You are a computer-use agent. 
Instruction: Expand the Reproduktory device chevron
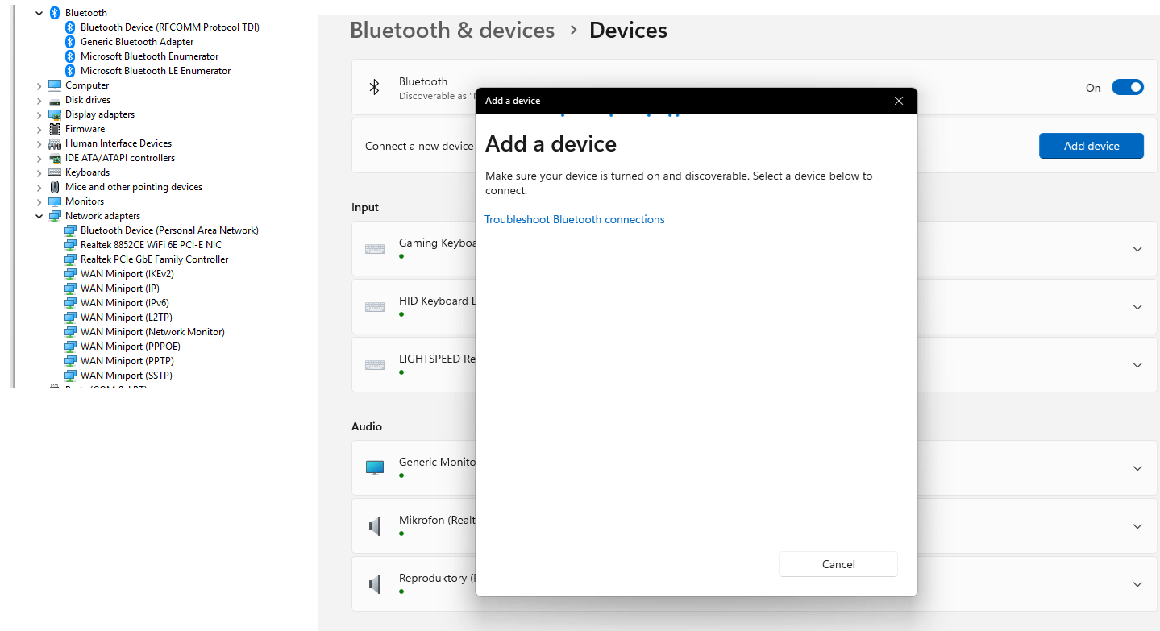pyautogui.click(x=1137, y=584)
